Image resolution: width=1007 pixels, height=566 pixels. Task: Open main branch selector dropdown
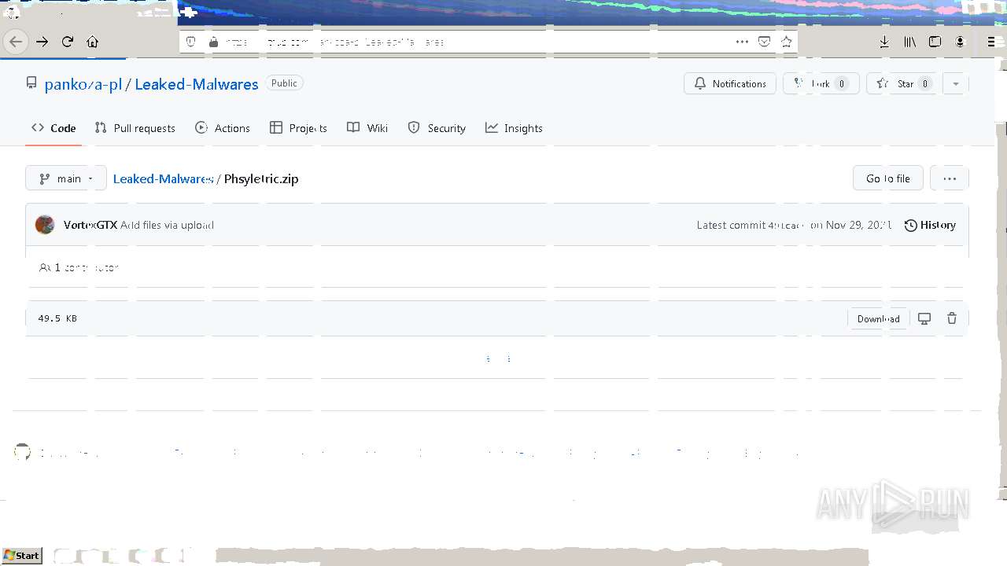66,178
